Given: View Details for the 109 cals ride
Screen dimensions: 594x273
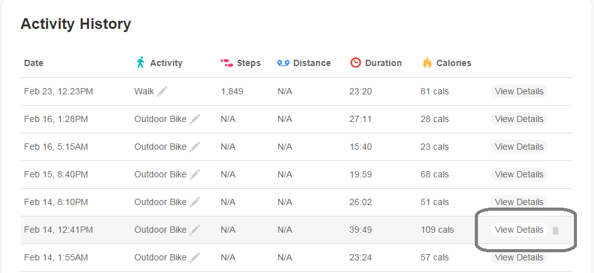Looking at the screenshot, I should [x=519, y=230].
